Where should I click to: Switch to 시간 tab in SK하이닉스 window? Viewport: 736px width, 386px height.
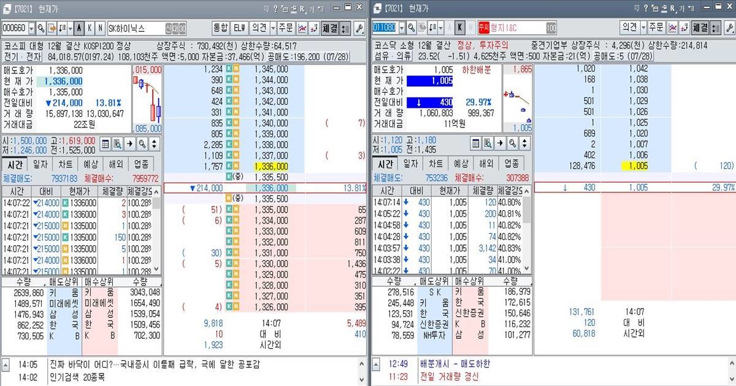(15, 164)
